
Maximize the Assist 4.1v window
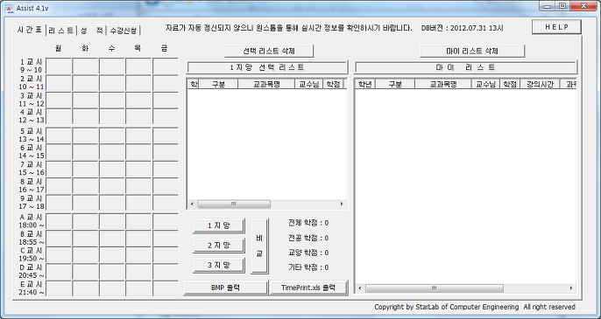(562, 6)
